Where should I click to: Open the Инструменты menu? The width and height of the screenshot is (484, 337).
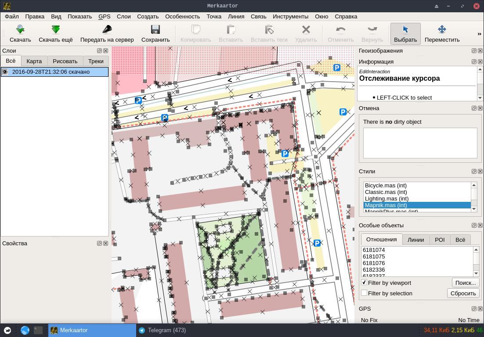point(290,16)
